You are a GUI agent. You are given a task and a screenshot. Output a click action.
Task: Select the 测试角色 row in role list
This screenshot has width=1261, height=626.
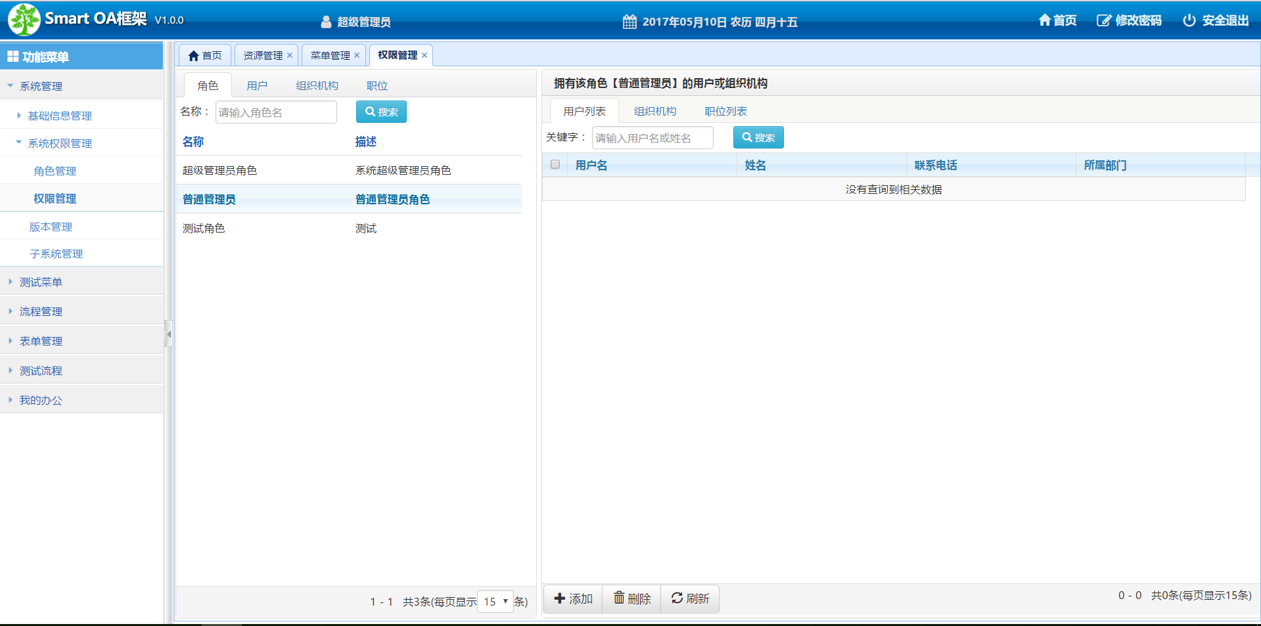(x=204, y=229)
